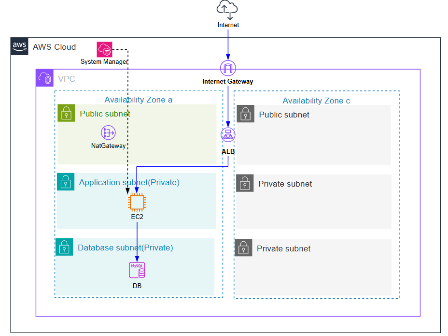Select the 'AWS Cloud' title text
The image size is (448, 336).
point(54,47)
